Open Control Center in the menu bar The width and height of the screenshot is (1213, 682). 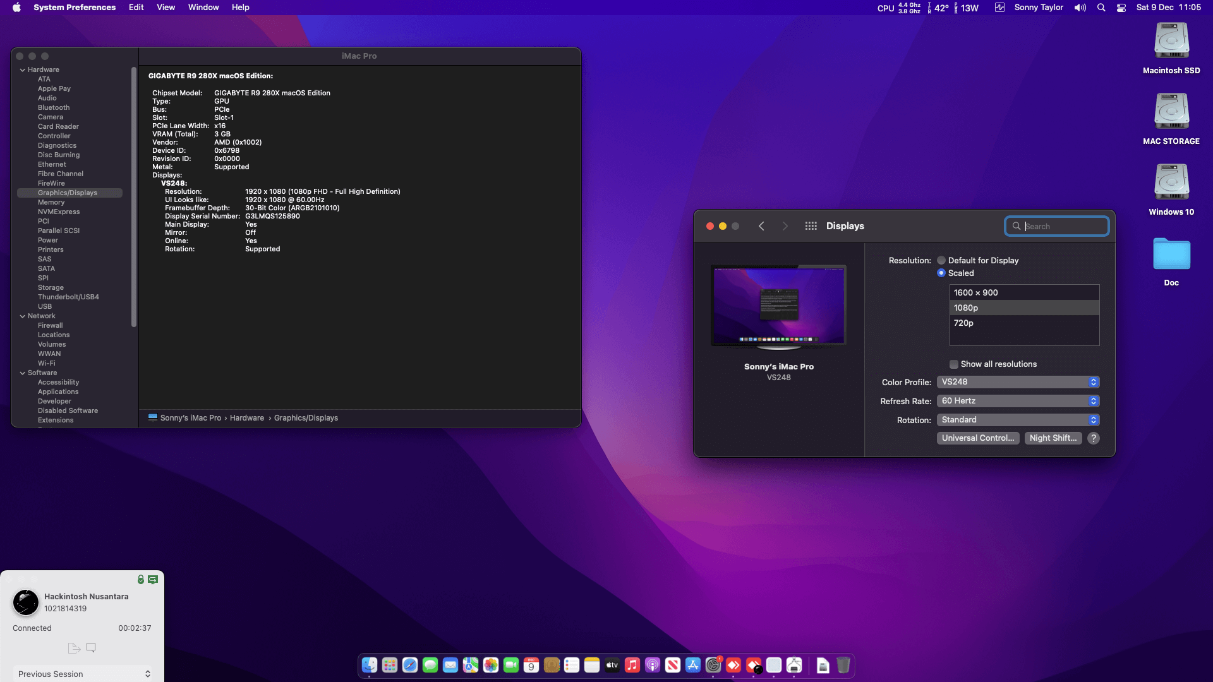pos(1121,8)
